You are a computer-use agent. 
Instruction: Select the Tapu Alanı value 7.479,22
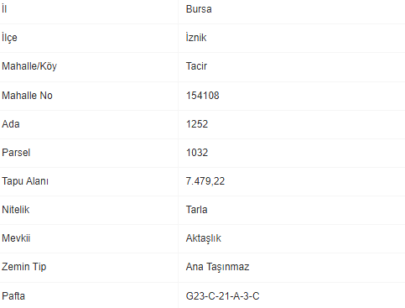point(205,181)
